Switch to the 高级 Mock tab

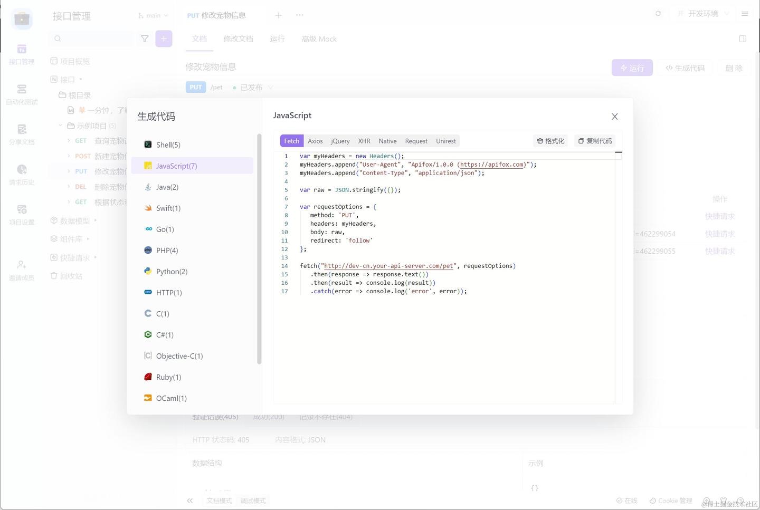pyautogui.click(x=319, y=39)
